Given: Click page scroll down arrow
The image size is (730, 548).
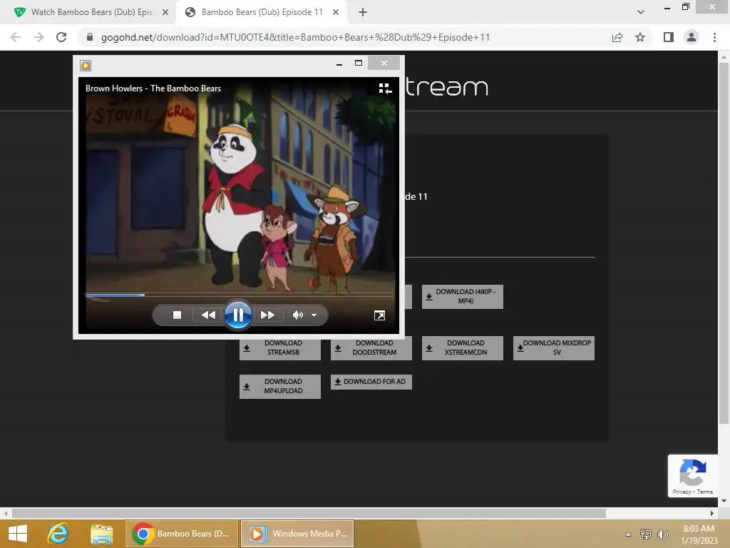Looking at the screenshot, I should click(724, 501).
